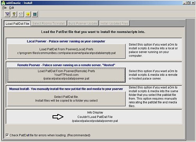This screenshot has height=142, width=196.
Task: Toggle Check Pat/Dat file for errors checkbox
Action: (x=7, y=135)
